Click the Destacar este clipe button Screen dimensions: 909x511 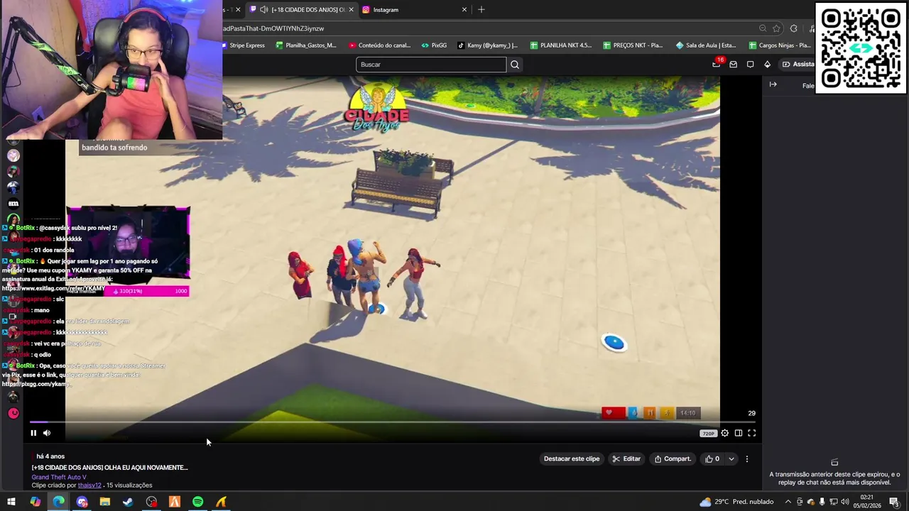(572, 459)
